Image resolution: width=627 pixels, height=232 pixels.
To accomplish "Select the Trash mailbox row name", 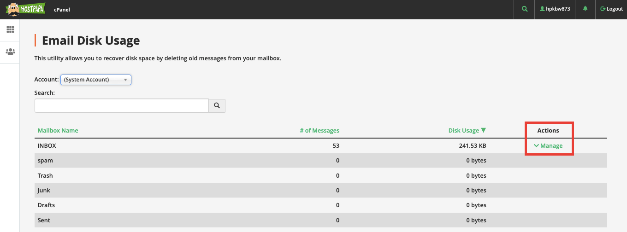I will pyautogui.click(x=45, y=175).
